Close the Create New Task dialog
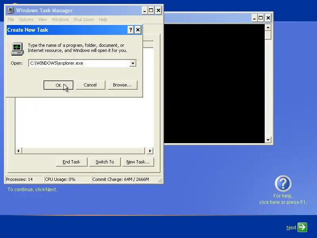This screenshot has height=238, width=317. click(x=138, y=30)
